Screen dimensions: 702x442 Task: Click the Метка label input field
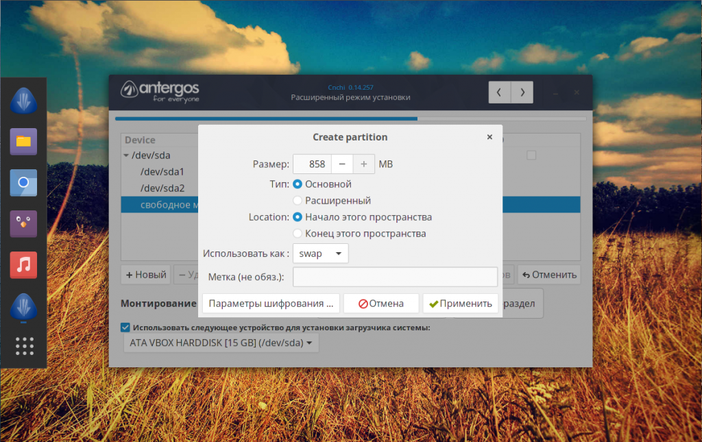coord(394,277)
